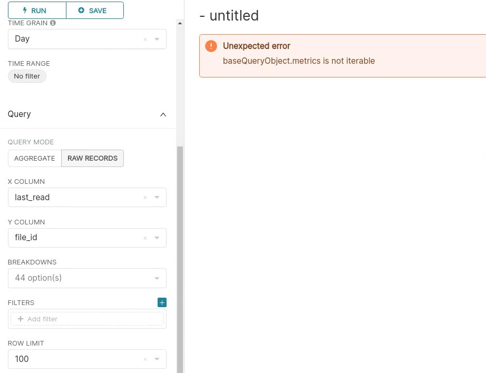
Task: Click the No filter time range chip
Action: (27, 76)
